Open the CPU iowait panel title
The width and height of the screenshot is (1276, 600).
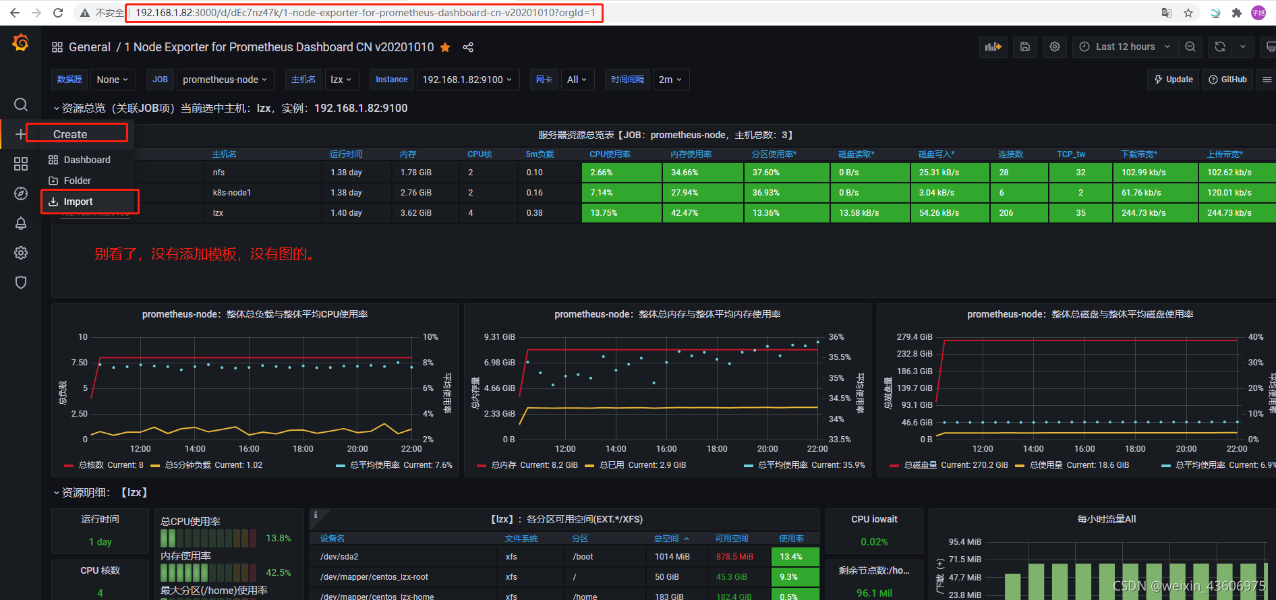(x=874, y=519)
